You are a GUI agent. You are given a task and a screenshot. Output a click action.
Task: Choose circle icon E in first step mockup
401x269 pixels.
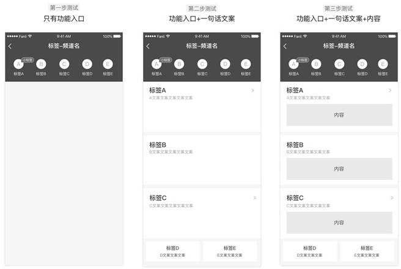108,64
